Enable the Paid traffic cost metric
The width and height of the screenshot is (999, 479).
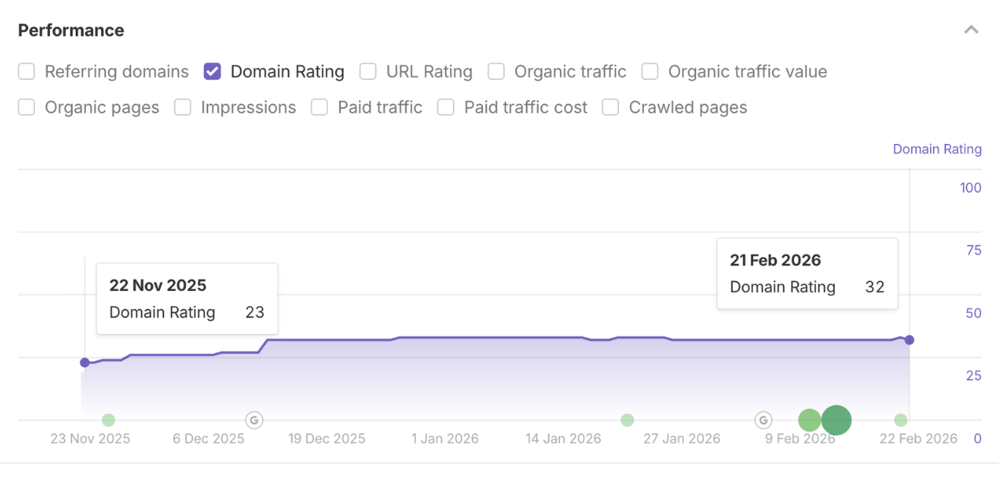pyautogui.click(x=446, y=107)
